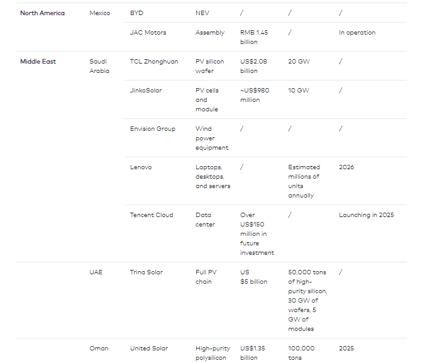
Task: Select the UAE country cell
Action: 96,272
